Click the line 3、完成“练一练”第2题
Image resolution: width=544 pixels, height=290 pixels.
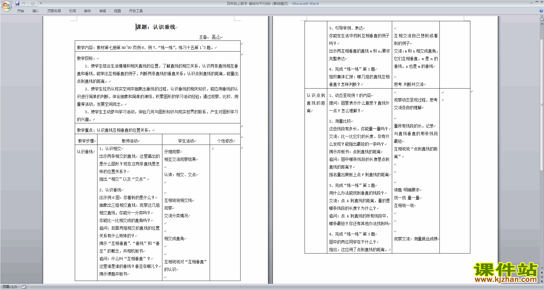coord(352,185)
